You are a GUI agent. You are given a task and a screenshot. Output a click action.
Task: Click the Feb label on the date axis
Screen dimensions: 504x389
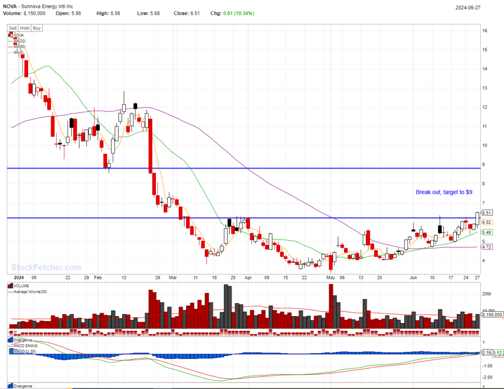pos(98,277)
